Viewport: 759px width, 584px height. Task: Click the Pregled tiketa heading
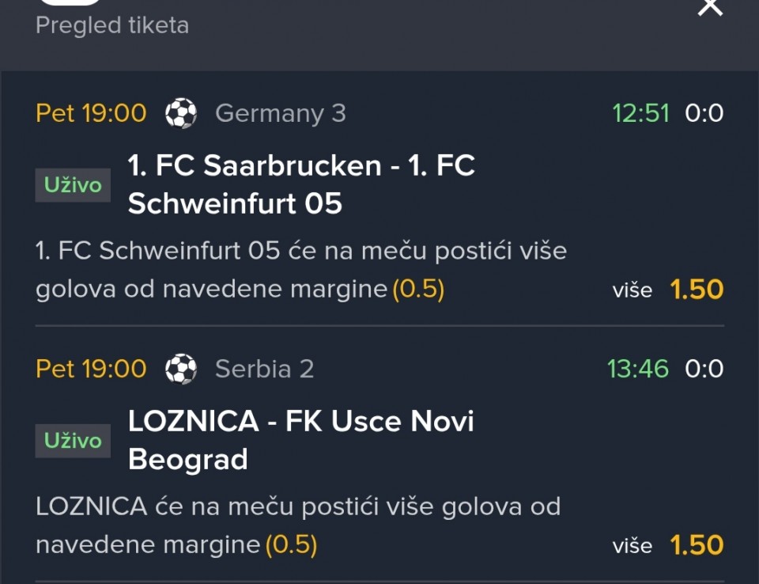click(112, 25)
